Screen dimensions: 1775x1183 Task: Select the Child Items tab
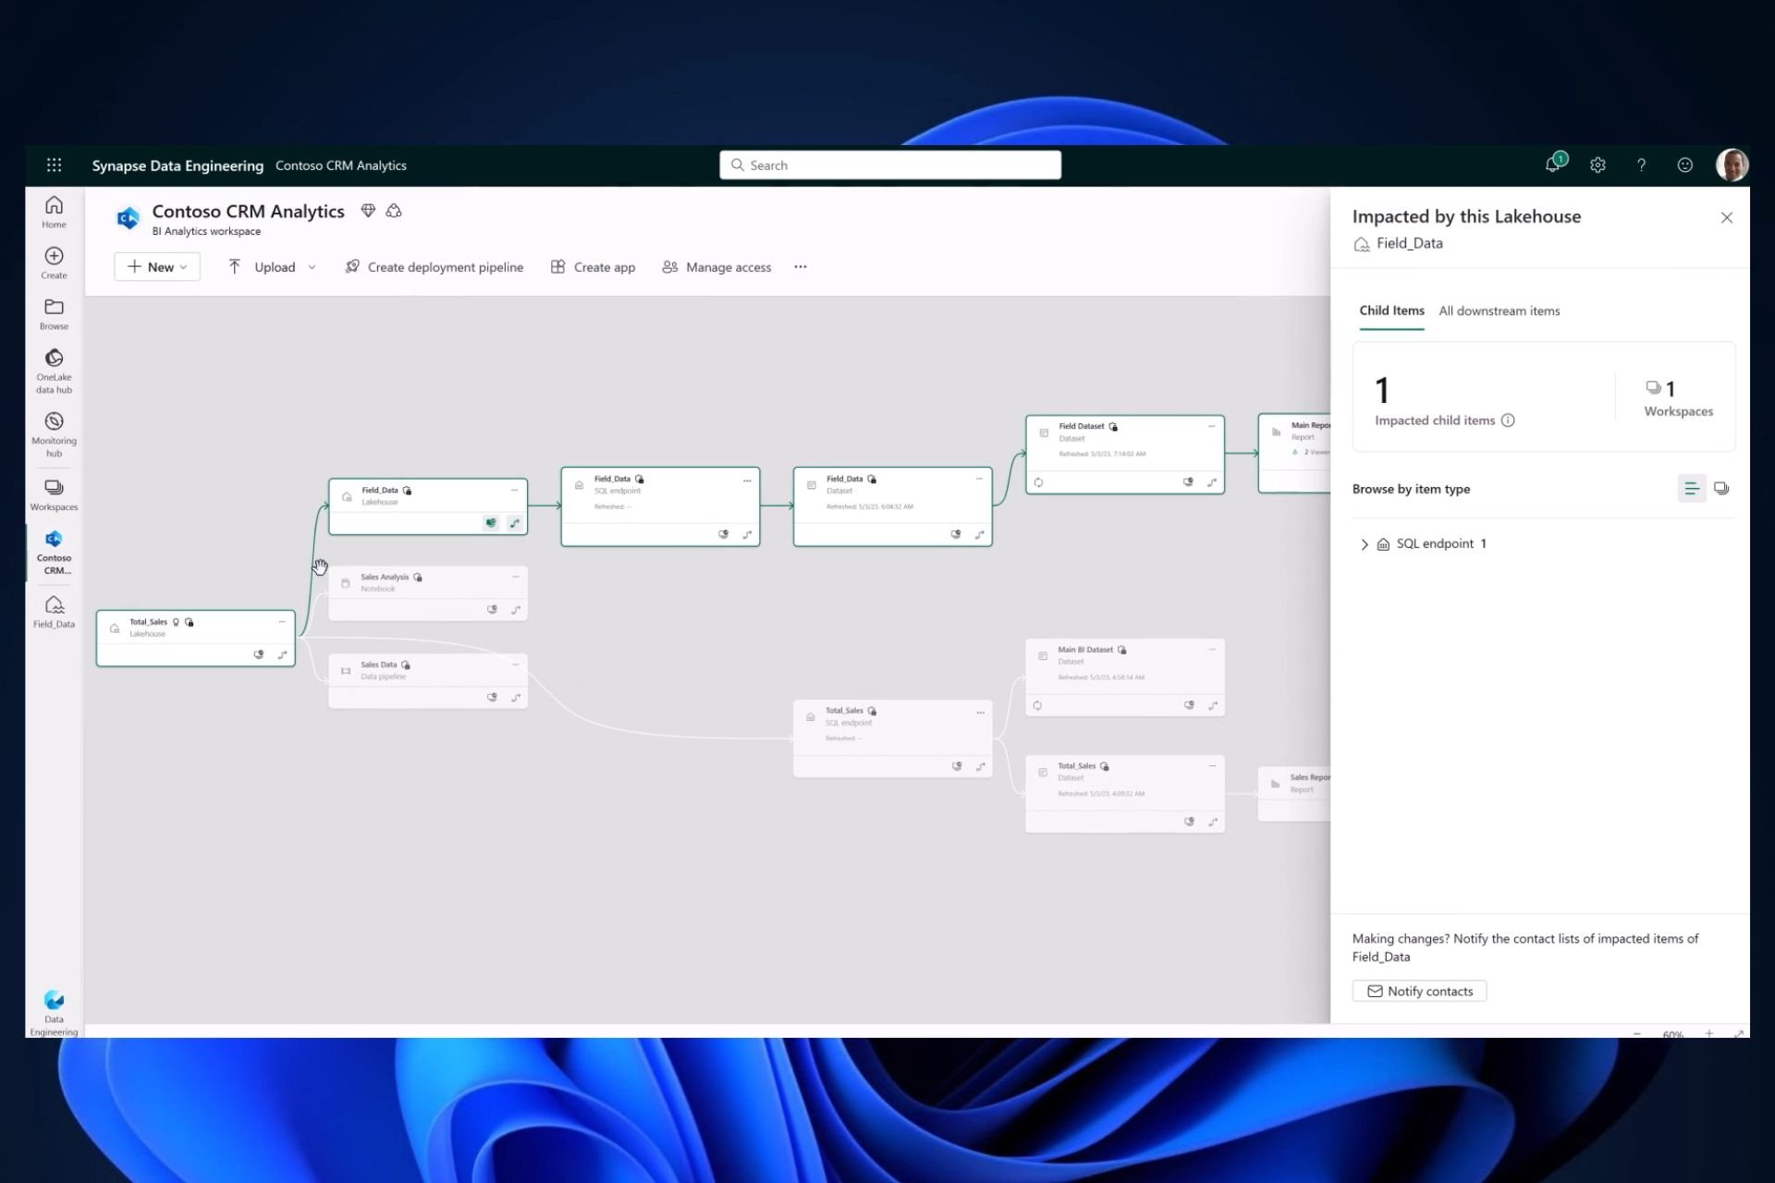tap(1391, 311)
